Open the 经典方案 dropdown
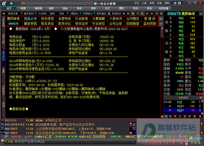Image resolution: width=204 pixels, height=146 pixels. (x=21, y=13)
